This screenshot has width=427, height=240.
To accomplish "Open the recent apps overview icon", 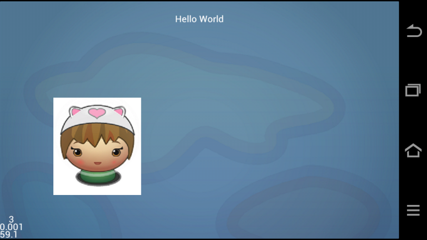I will pos(413,90).
